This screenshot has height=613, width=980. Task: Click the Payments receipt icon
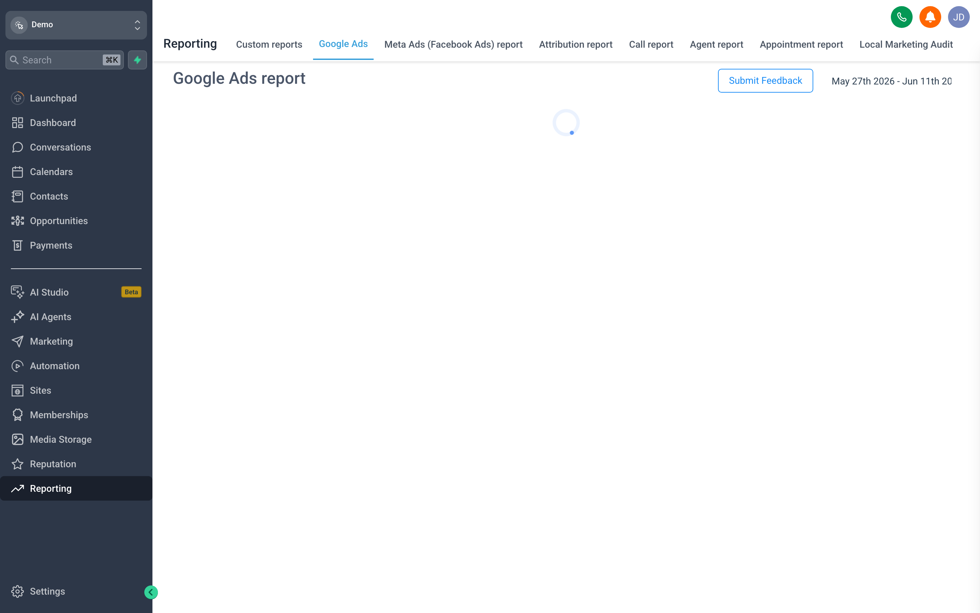pos(17,245)
